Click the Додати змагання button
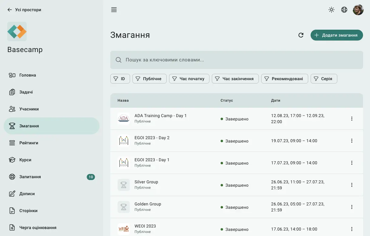This screenshot has width=370, height=236. point(337,35)
